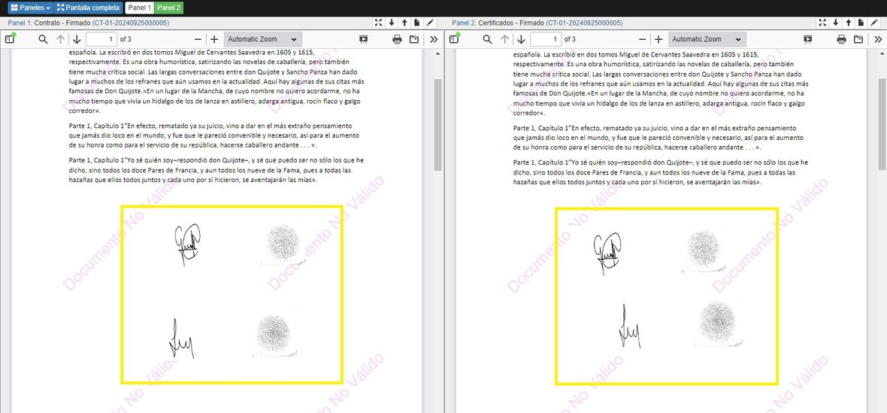Click Panel 1 vertical scrollbar thumb
The width and height of the screenshot is (887, 413).
[437, 124]
